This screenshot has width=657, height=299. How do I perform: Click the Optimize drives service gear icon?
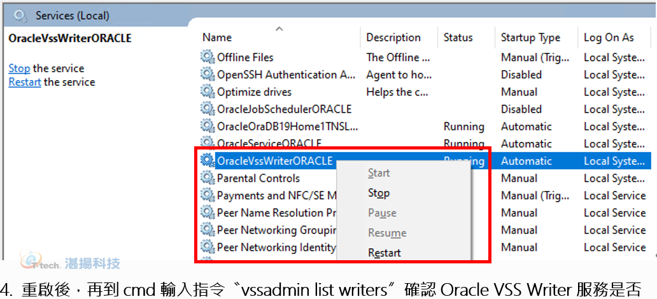[207, 92]
